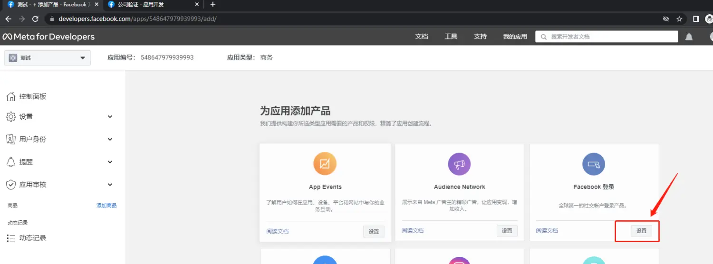Screen dimensions: 713x264
Task: Click the 应用类型 商务 text
Action: pyautogui.click(x=250, y=57)
